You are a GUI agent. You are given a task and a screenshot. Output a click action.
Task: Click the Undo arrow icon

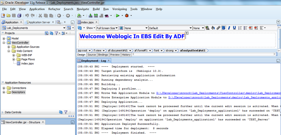tap(27, 16)
